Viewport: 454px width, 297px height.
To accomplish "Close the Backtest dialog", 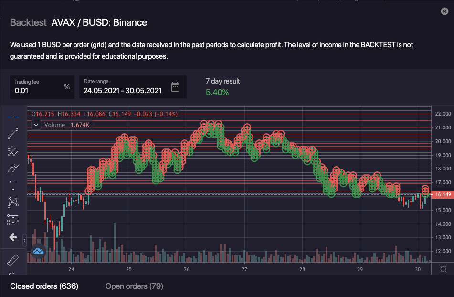I will [x=444, y=11].
